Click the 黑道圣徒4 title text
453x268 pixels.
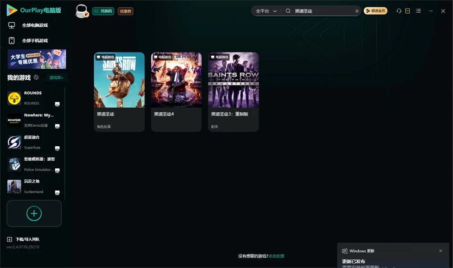pyautogui.click(x=164, y=114)
